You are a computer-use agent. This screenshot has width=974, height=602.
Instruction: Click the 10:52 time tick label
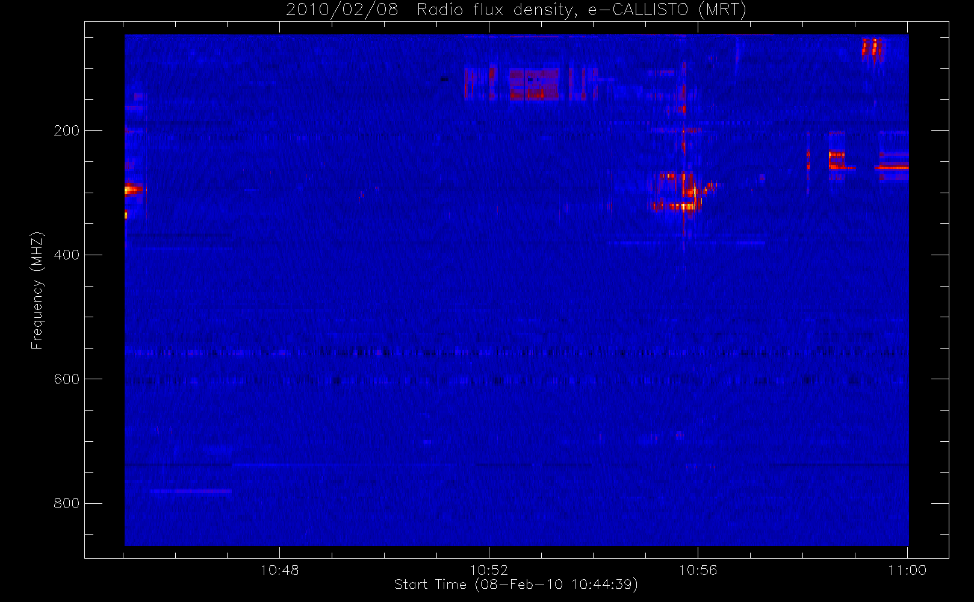coord(489,570)
